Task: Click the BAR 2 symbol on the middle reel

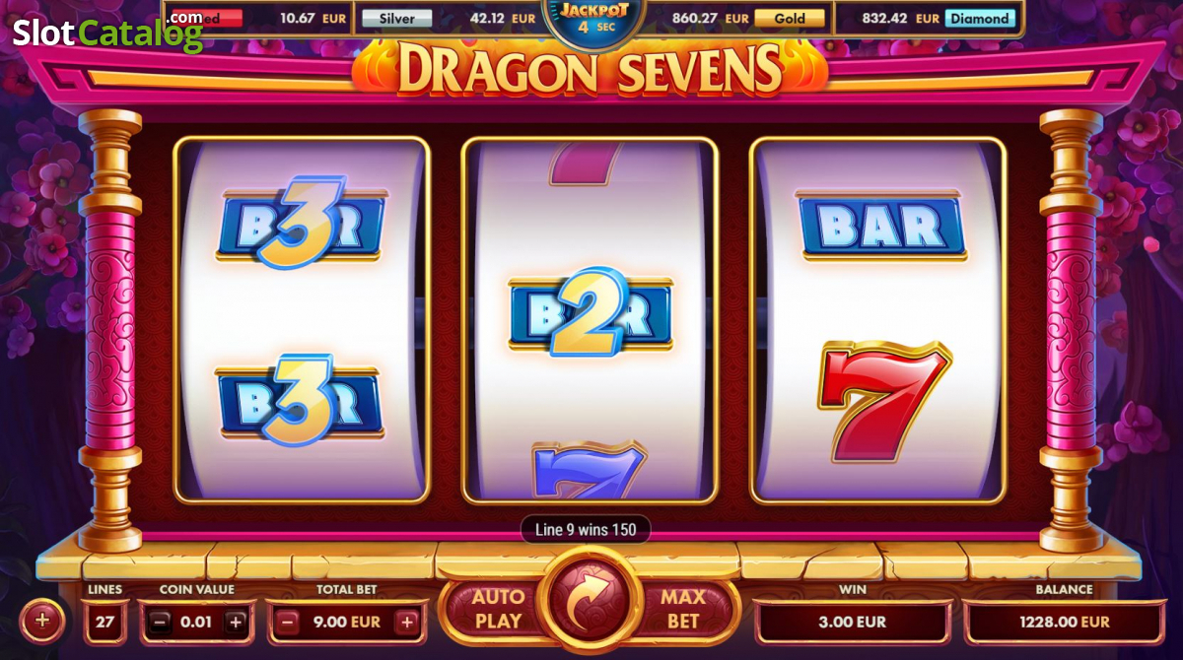Action: click(x=590, y=313)
